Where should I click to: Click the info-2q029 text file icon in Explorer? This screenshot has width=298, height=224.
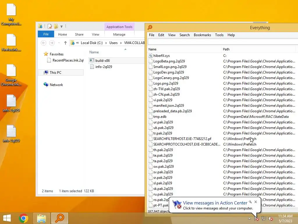click(92, 67)
